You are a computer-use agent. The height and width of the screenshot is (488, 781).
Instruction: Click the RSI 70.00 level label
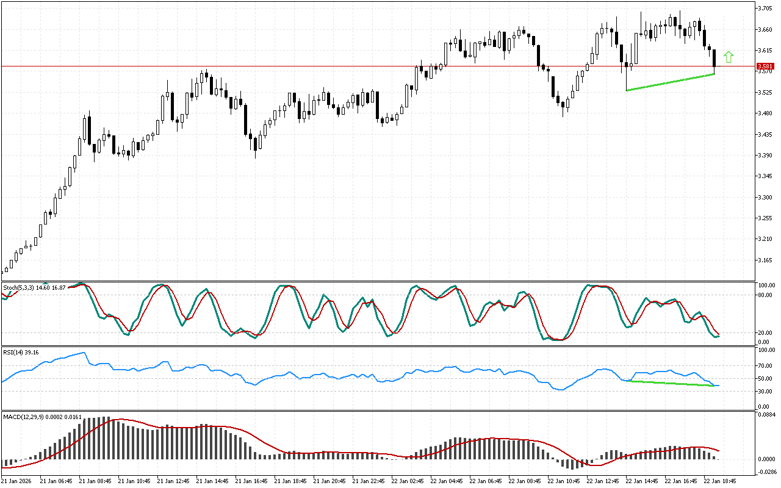pyautogui.click(x=765, y=366)
